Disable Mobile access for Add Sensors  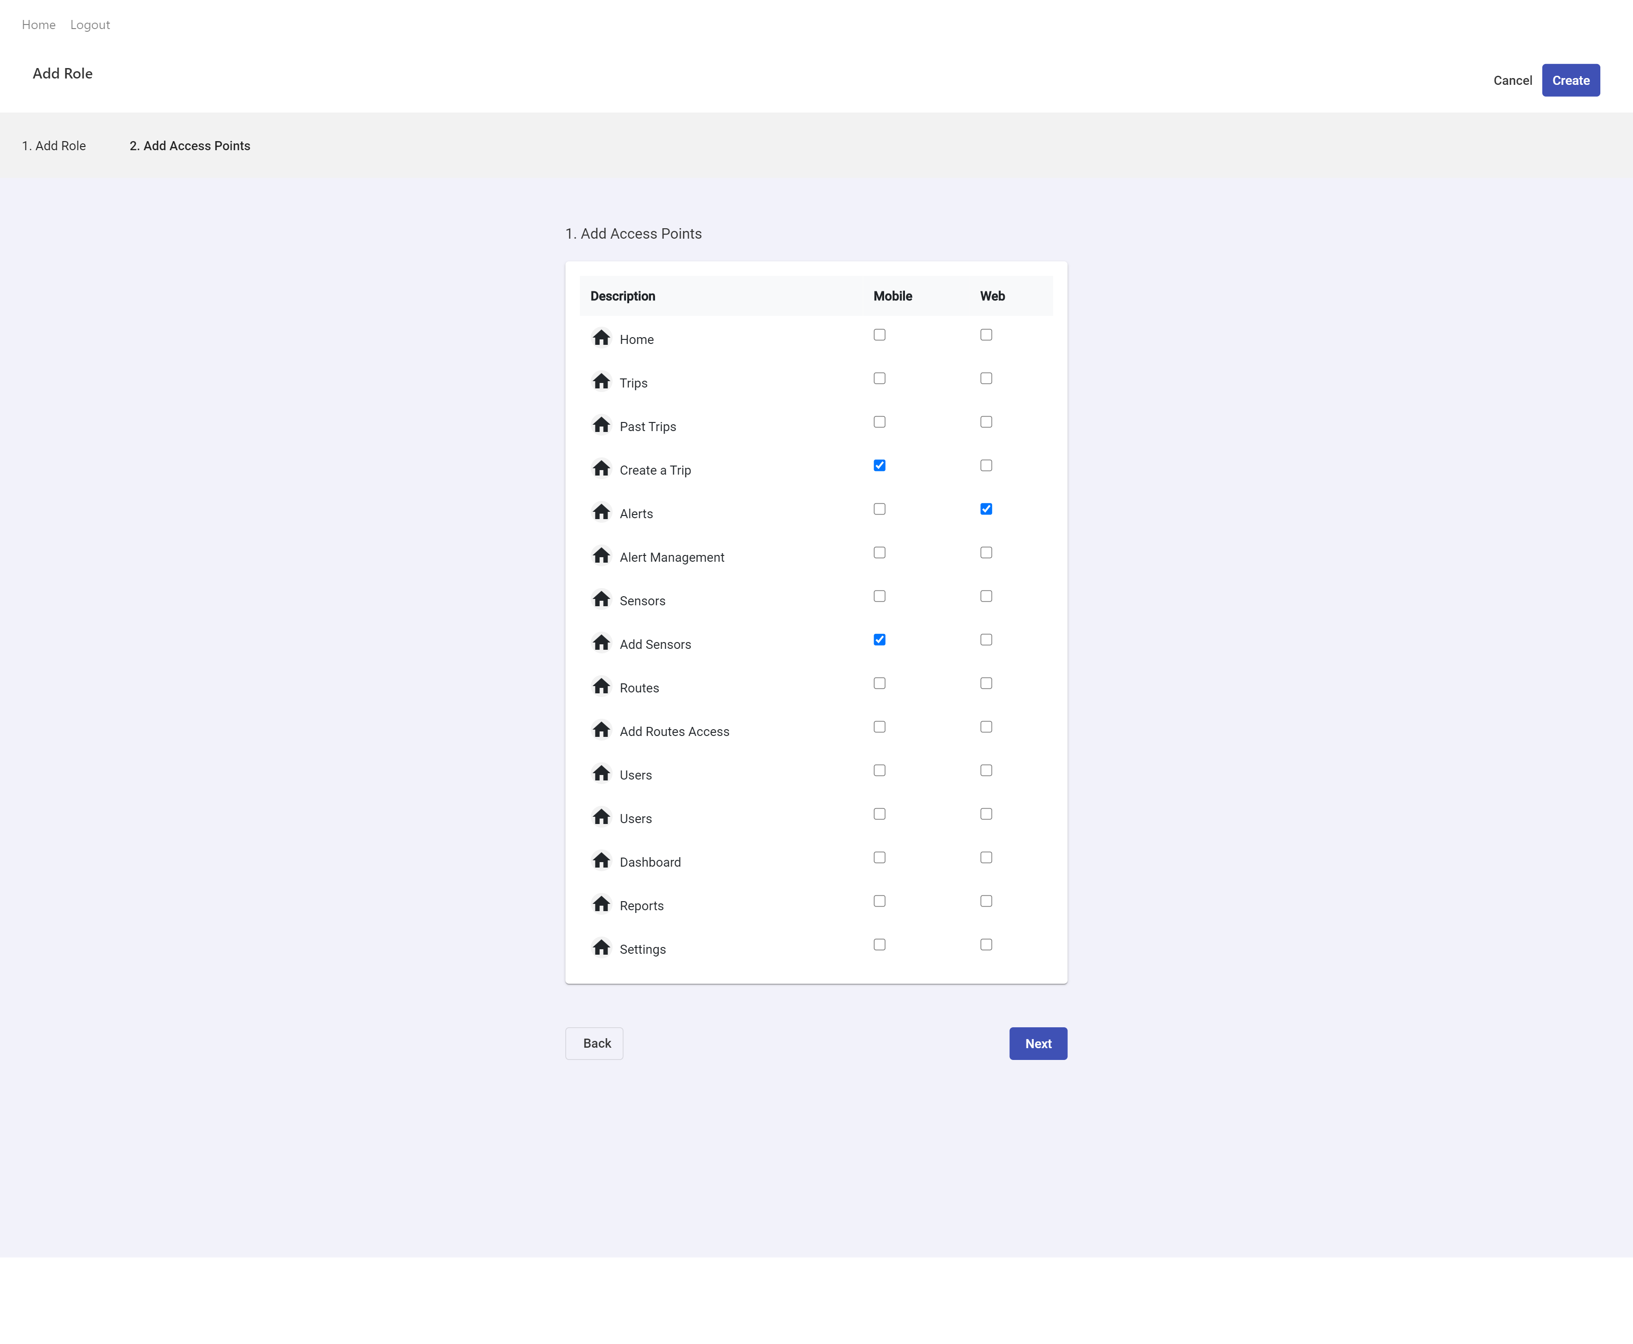879,639
